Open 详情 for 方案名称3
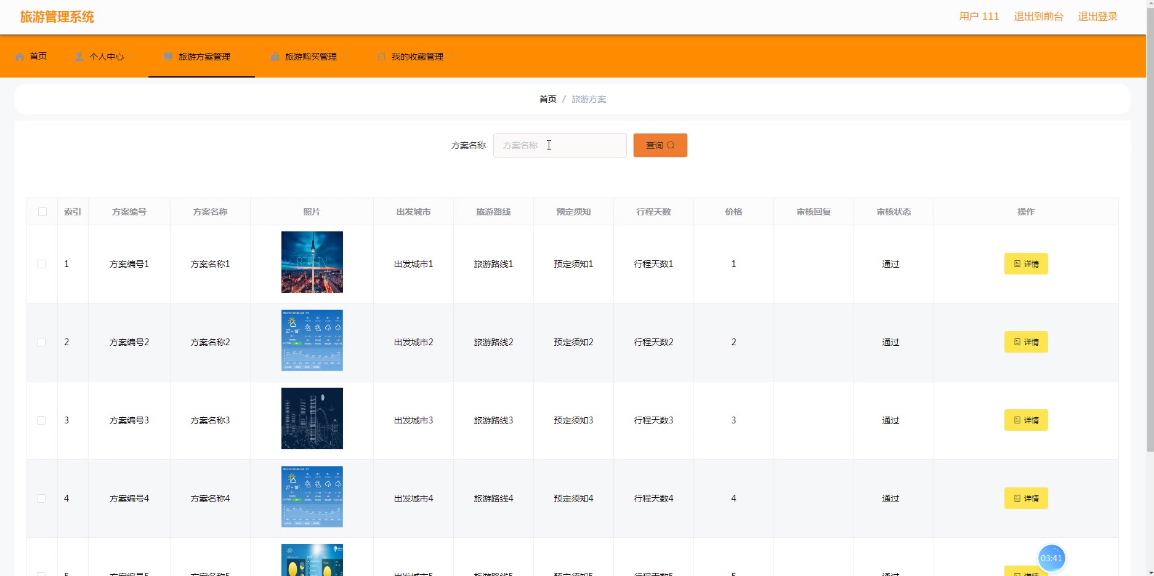 coord(1026,420)
